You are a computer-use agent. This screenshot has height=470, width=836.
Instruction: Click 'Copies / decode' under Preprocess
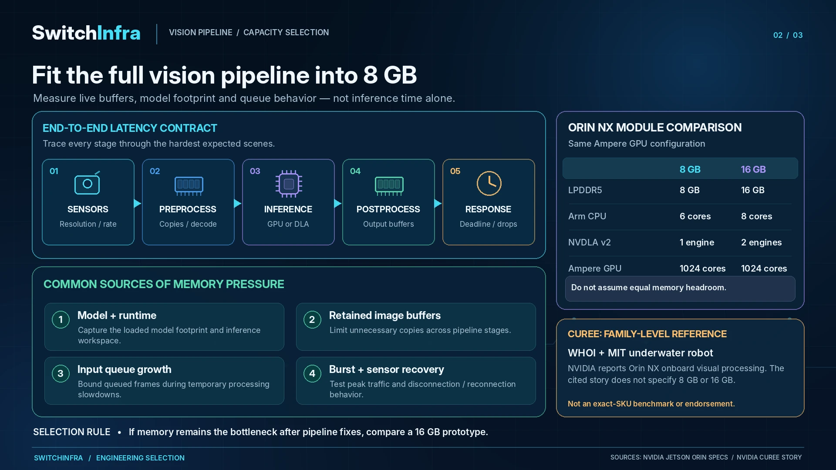[x=188, y=224]
